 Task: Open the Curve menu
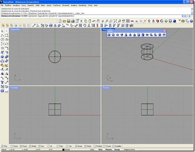(24, 5)
